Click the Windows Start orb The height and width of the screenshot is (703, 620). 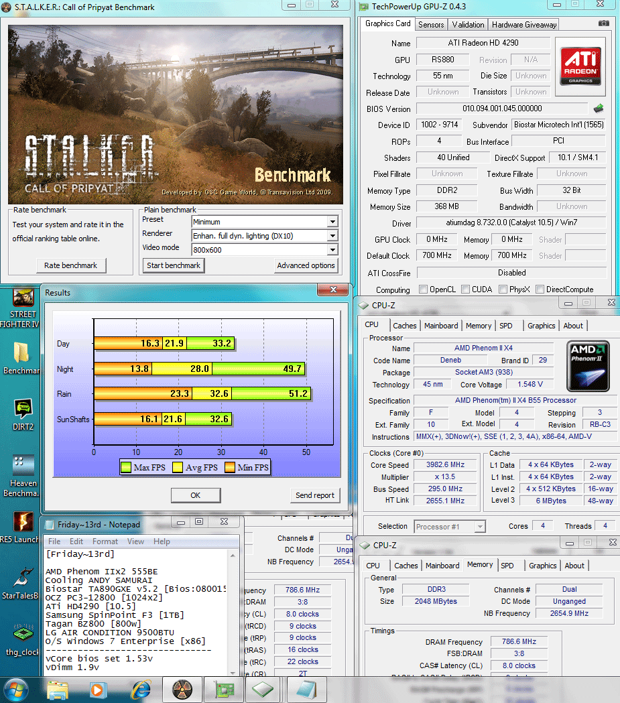point(17,690)
